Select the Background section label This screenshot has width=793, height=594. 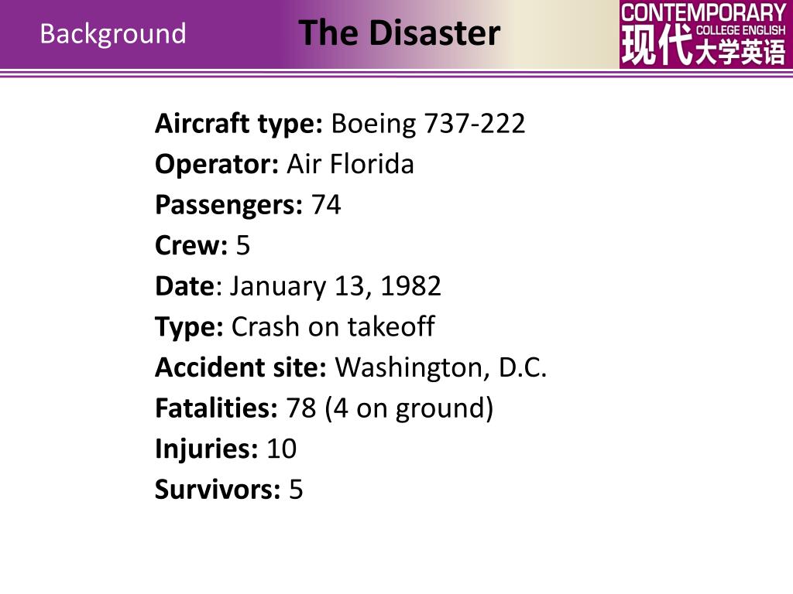click(x=113, y=34)
